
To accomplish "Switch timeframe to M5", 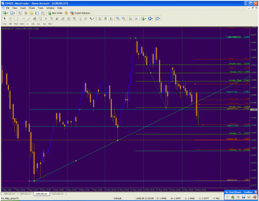I will click(10, 24).
